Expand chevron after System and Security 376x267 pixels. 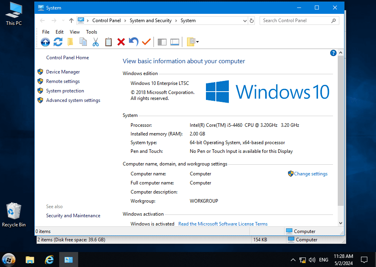(176, 21)
